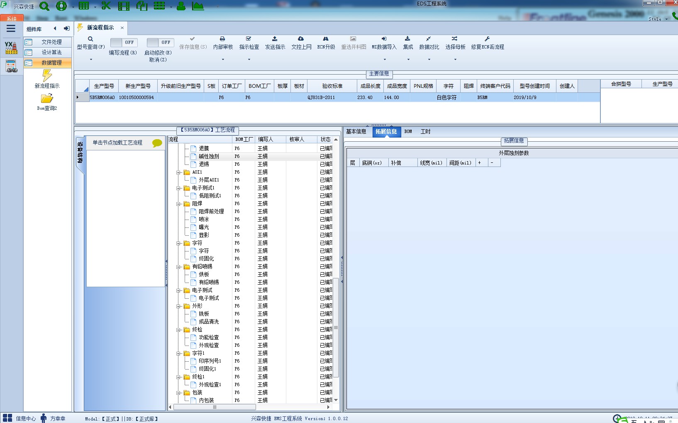This screenshot has width=678, height=423.
Task: Click the yellow speech bubble icon
Action: pos(157,143)
